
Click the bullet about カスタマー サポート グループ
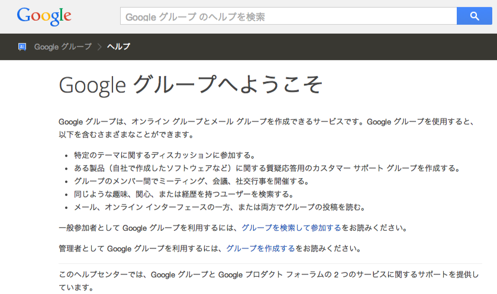pos(267,168)
